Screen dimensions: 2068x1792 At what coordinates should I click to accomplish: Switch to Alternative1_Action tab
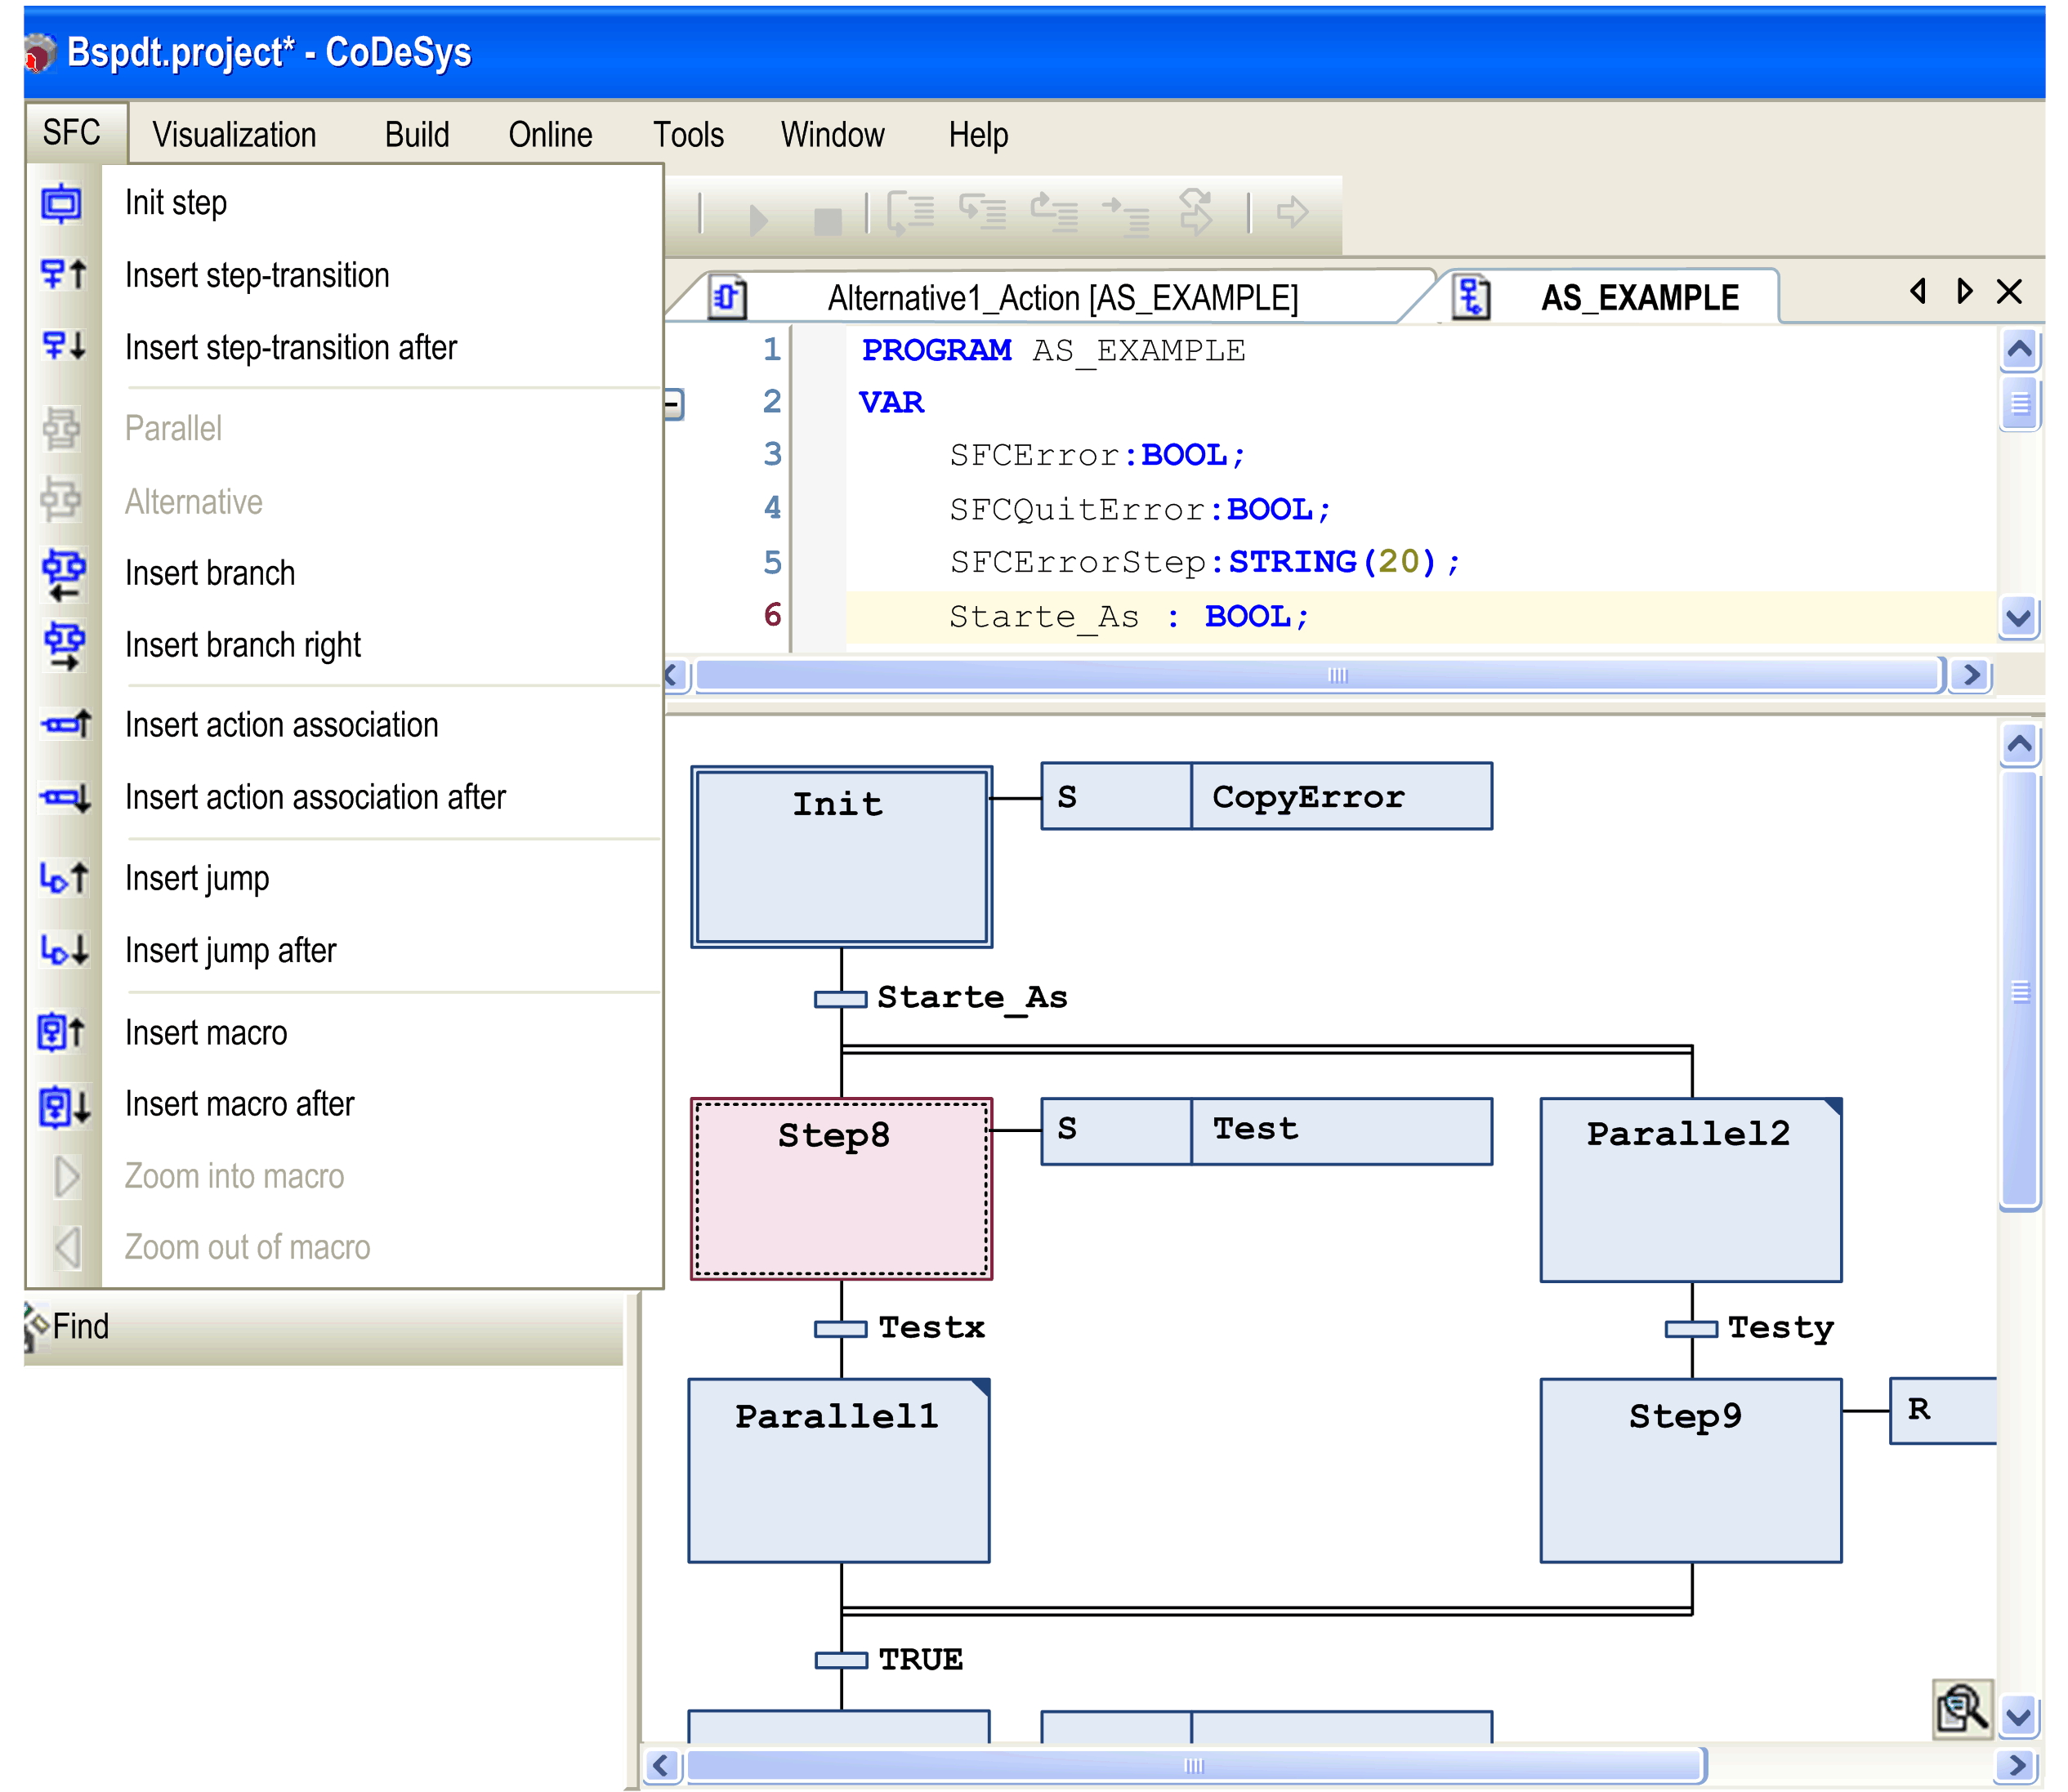click(1061, 298)
